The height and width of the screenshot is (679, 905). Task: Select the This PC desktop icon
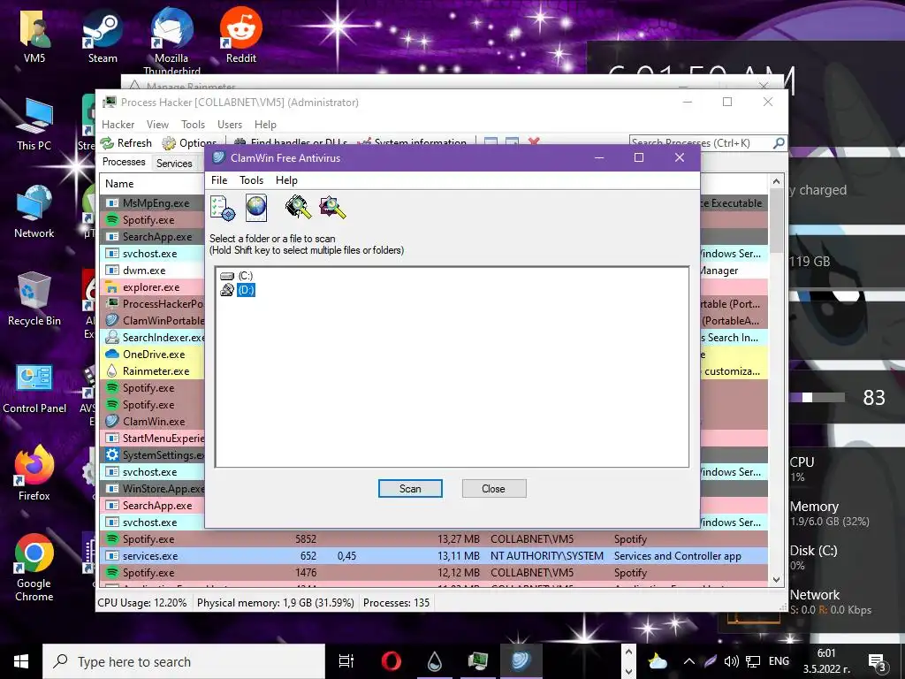pyautogui.click(x=34, y=125)
